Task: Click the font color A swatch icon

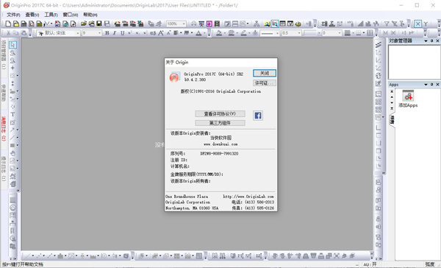Action: 199,33
